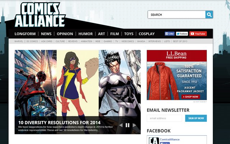230x144 pixels.
Task: Open the Film section
Action: pyautogui.click(x=115, y=34)
